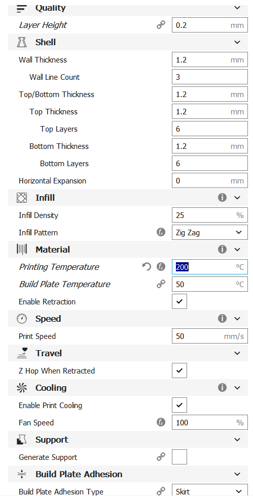Click the link icon beside Build Plate Temperature
The width and height of the screenshot is (253, 496).
click(161, 285)
